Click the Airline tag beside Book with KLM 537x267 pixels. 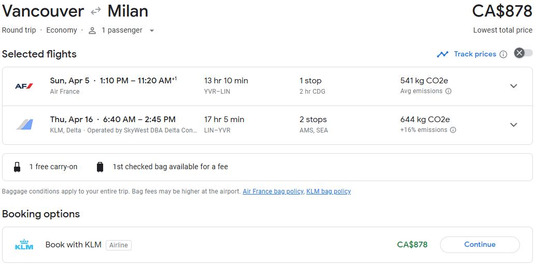pyautogui.click(x=119, y=245)
